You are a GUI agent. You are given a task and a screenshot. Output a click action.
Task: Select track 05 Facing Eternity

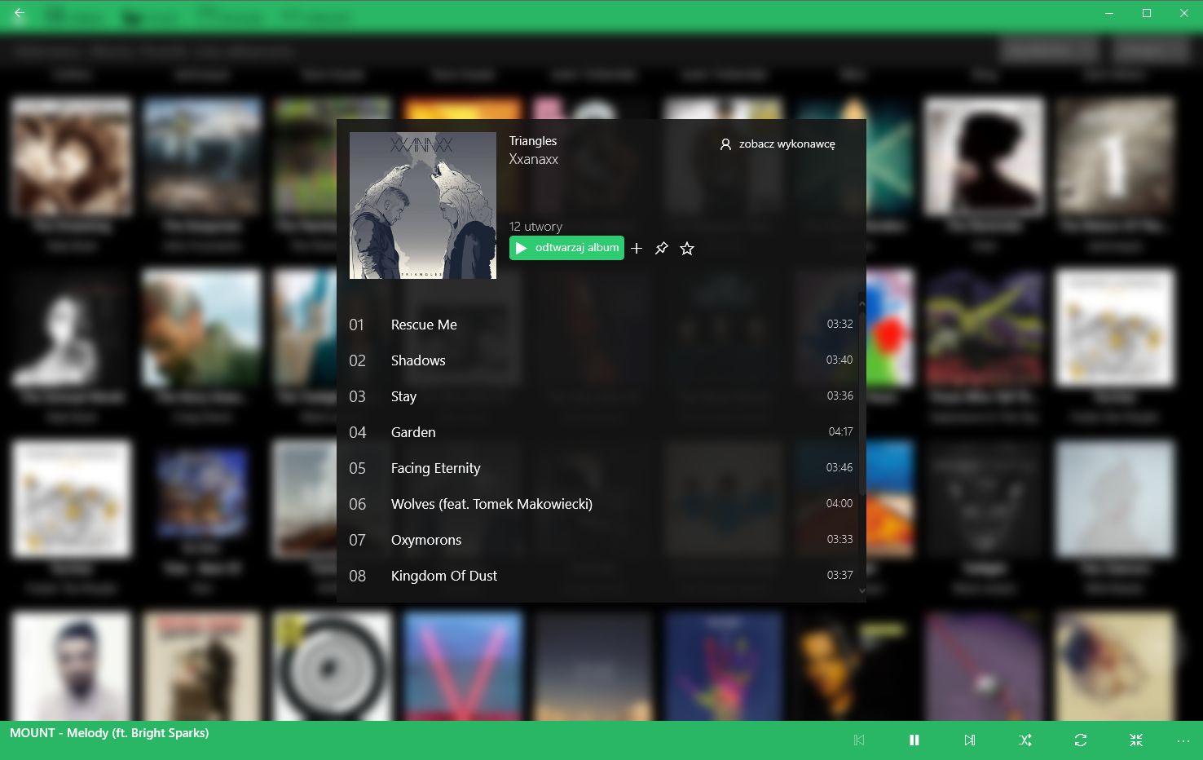click(601, 468)
